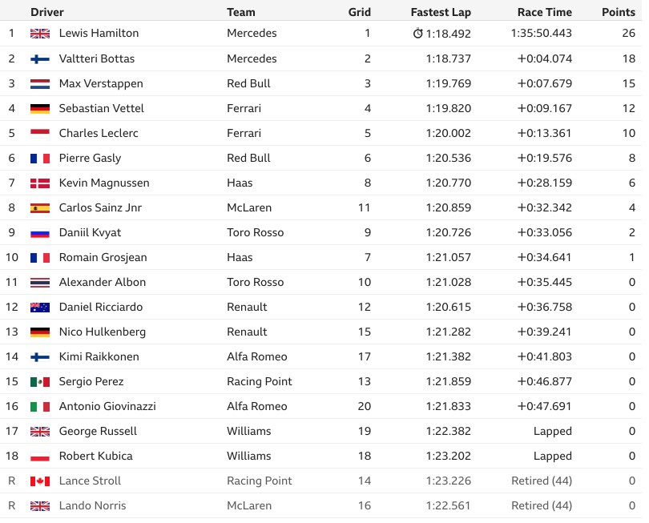The width and height of the screenshot is (649, 523).
Task: Select the Fastest Lap column header
Action: pyautogui.click(x=441, y=12)
